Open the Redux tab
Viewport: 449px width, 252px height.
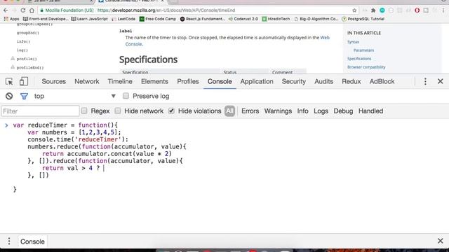(x=351, y=81)
